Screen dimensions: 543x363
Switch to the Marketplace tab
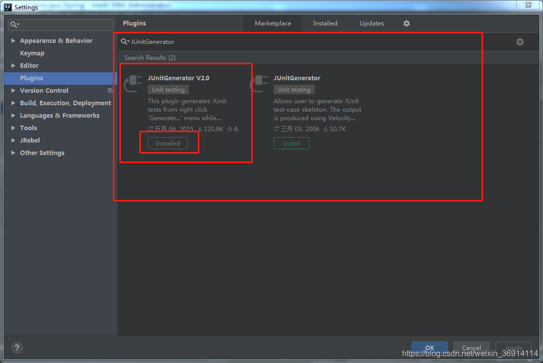pyautogui.click(x=273, y=23)
